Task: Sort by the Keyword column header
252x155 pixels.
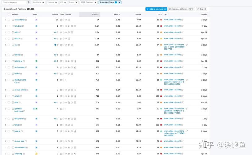Action: click(15, 15)
